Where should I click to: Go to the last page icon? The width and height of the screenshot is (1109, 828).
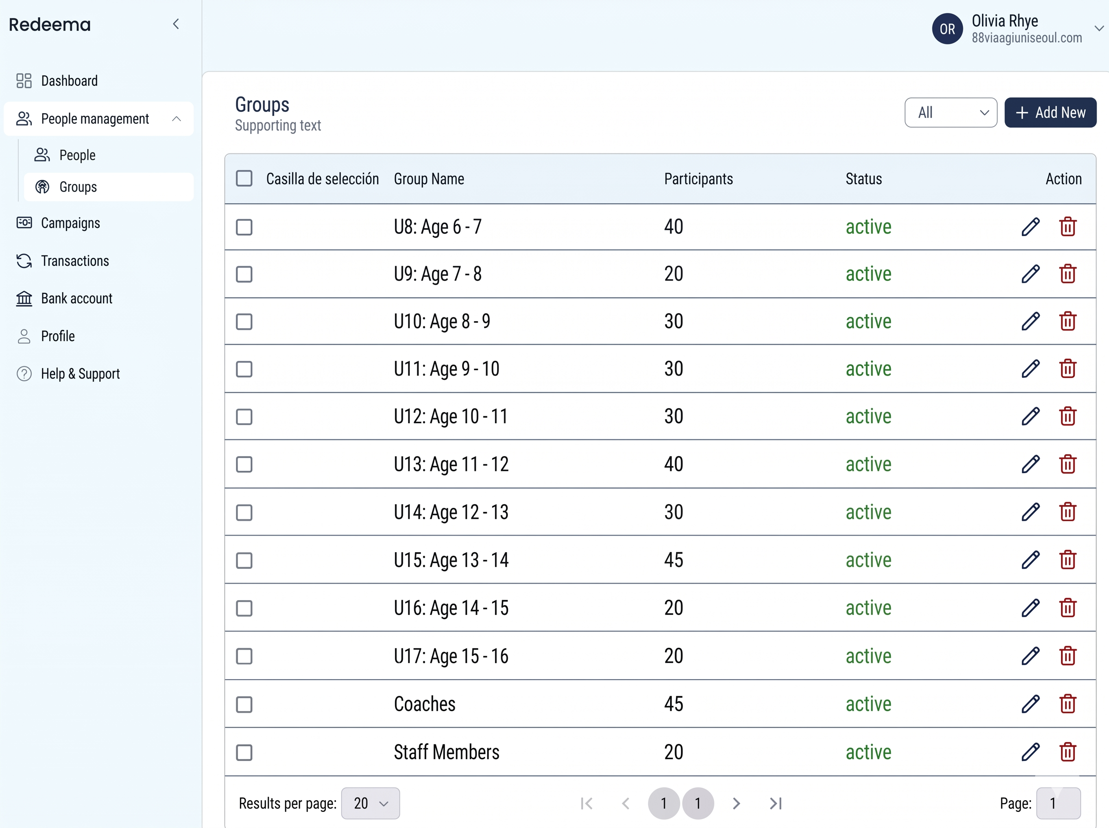coord(776,804)
